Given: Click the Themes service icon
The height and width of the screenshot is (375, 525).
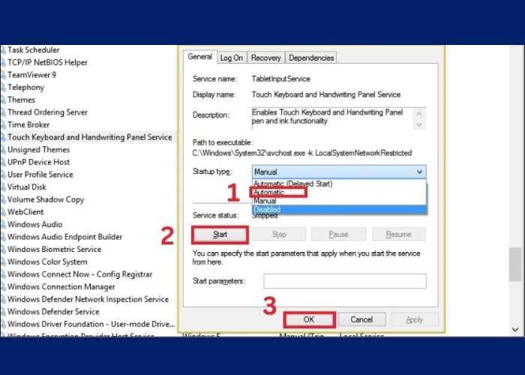Looking at the screenshot, I should click(3, 100).
